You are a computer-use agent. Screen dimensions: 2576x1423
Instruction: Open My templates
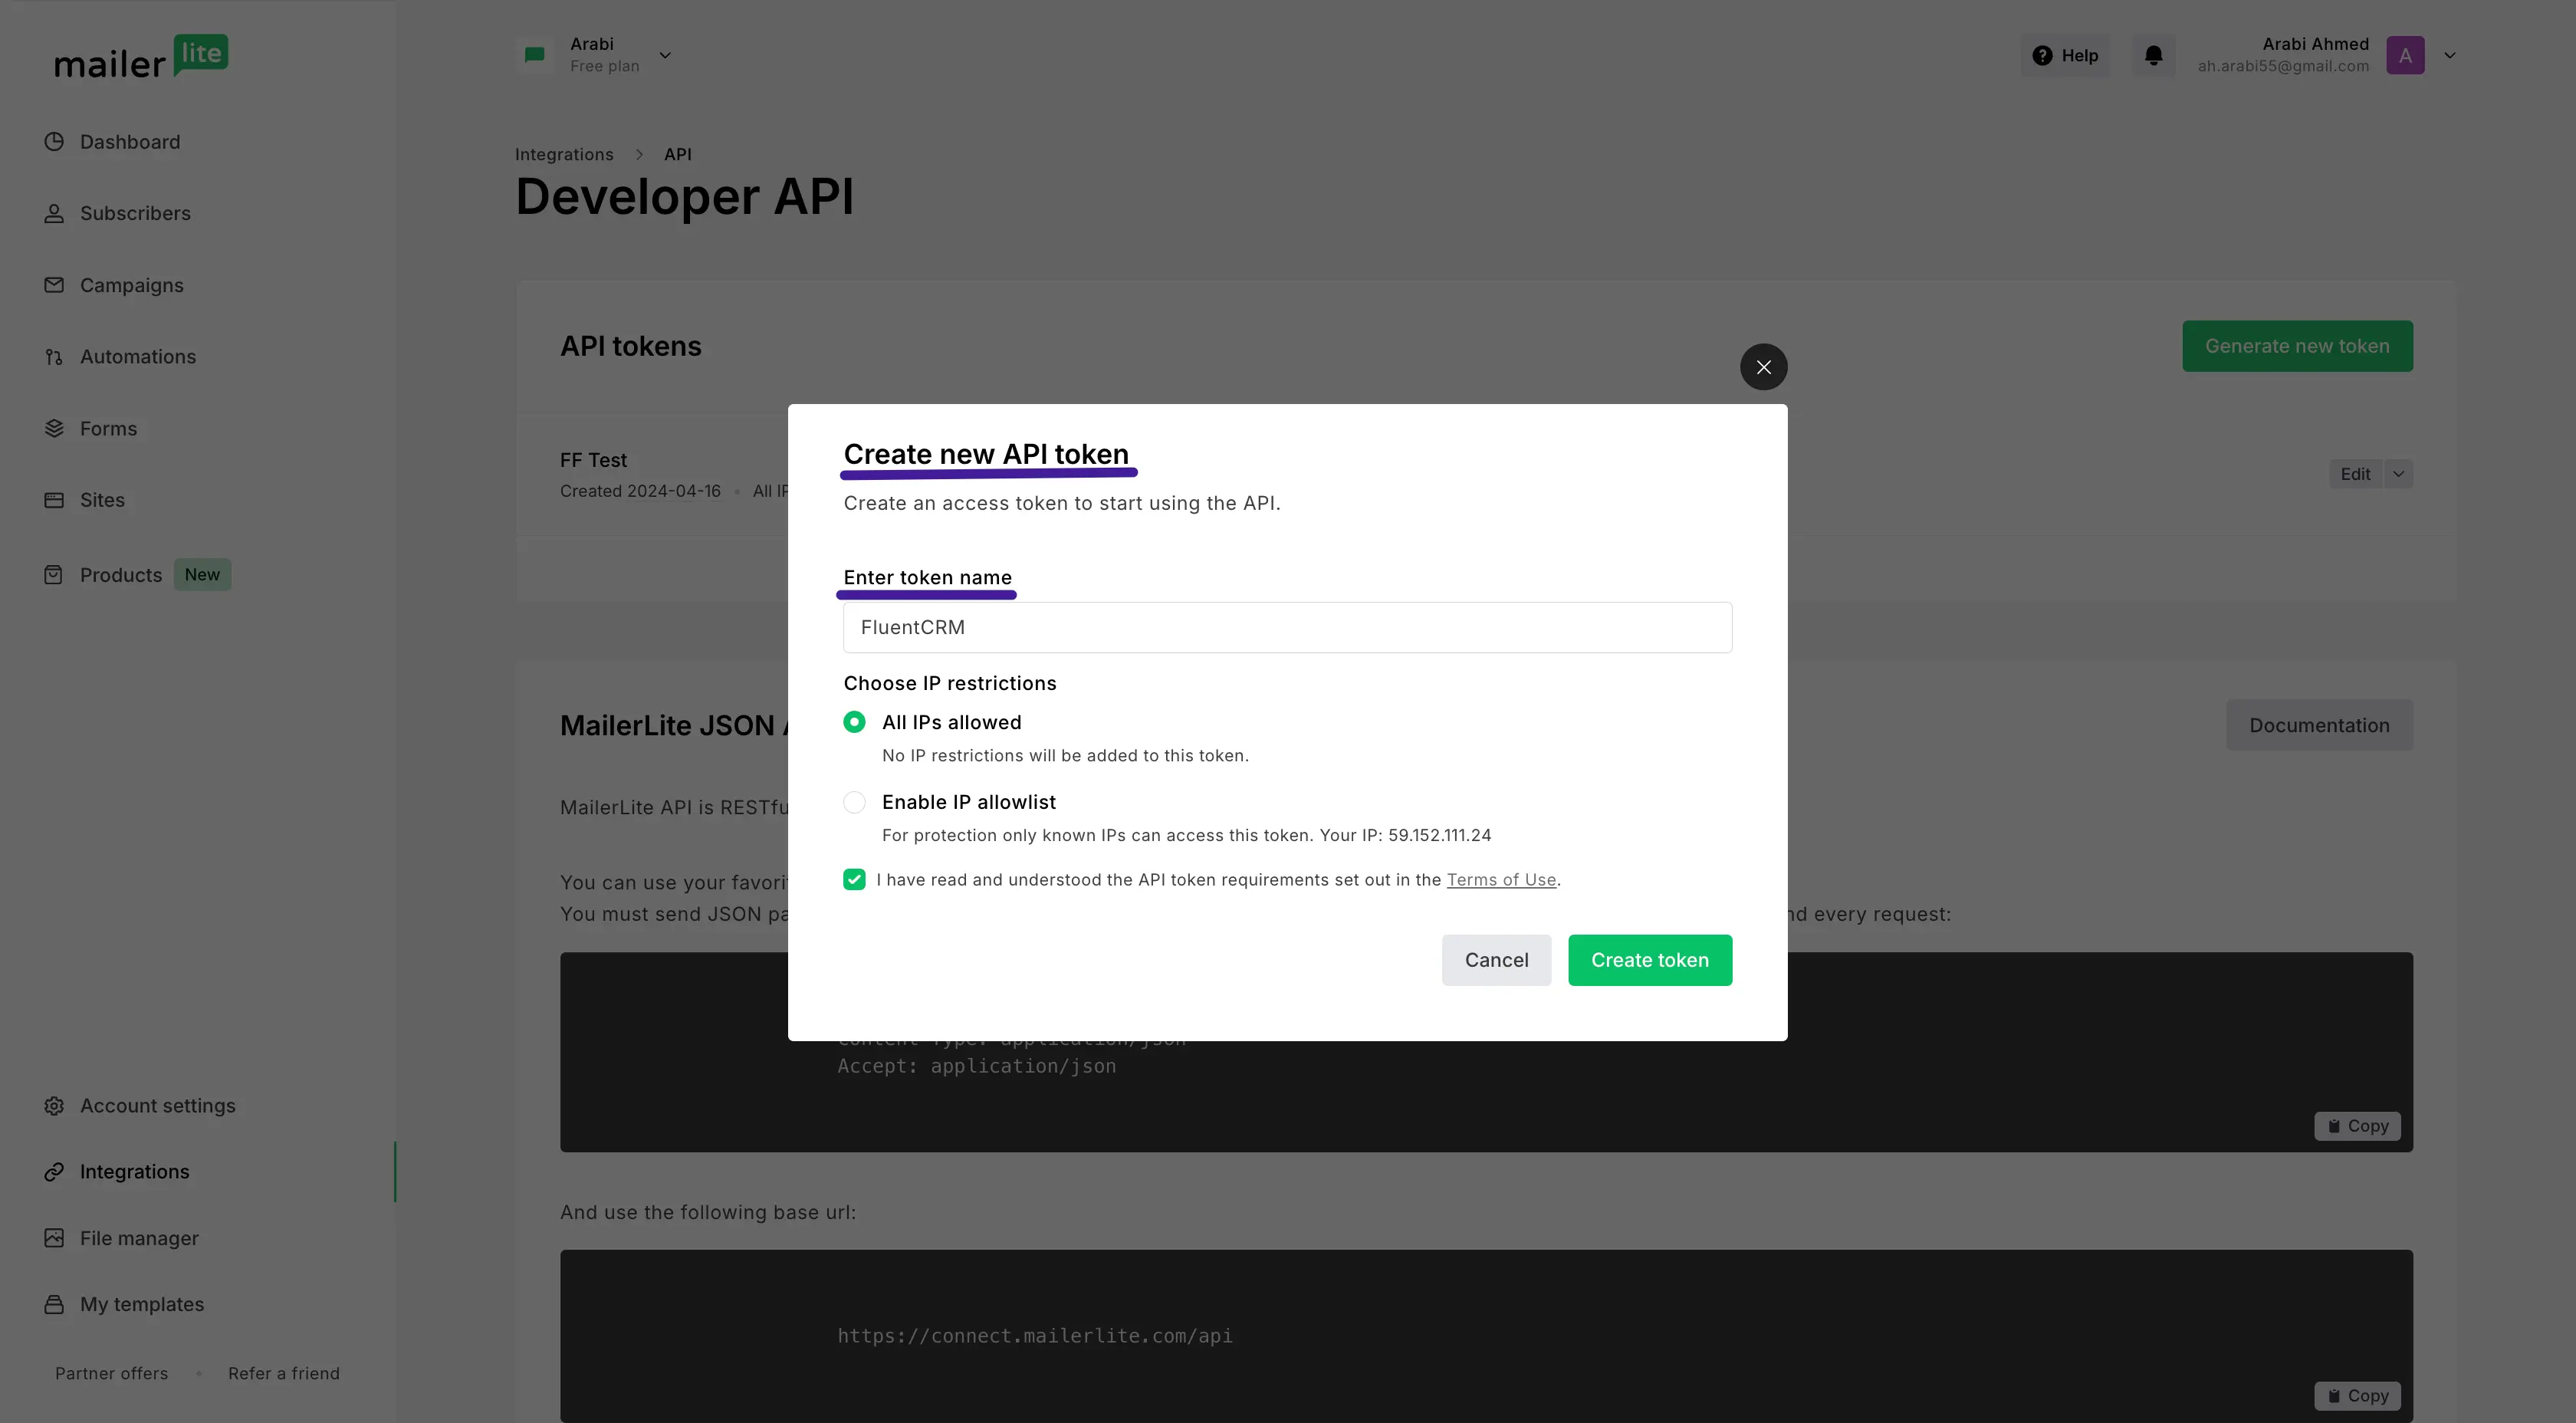[142, 1304]
